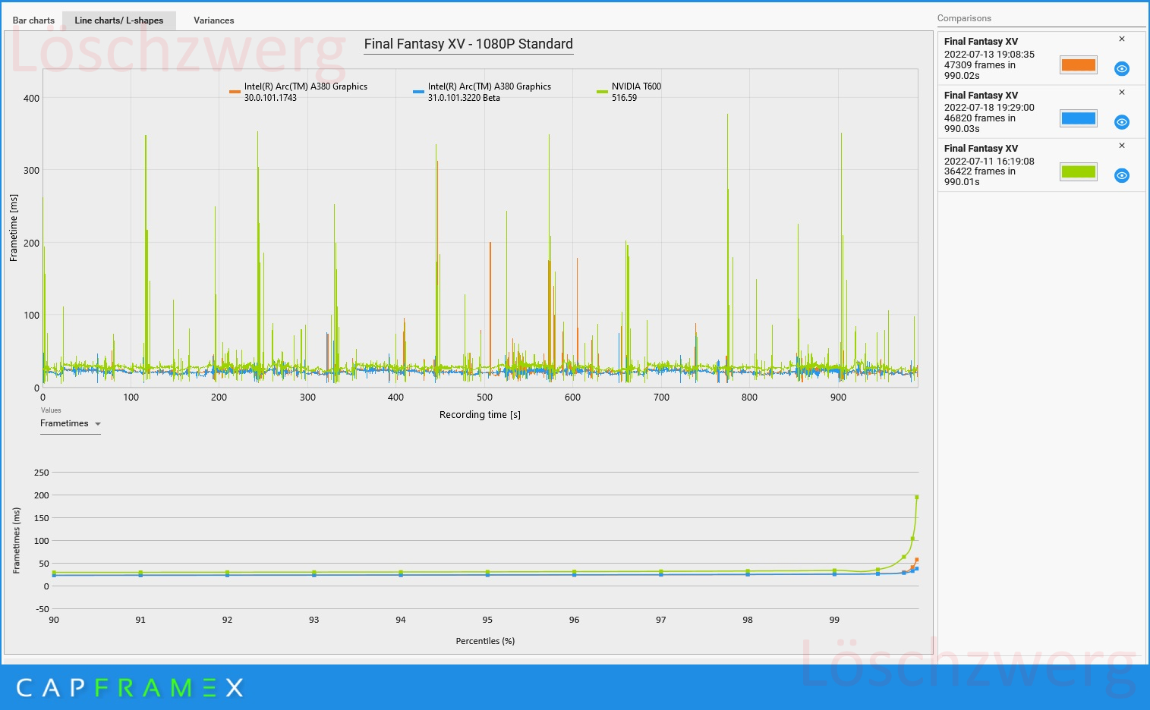Click the blue legend marker for 31.0.101.3220 Beta
The width and height of the screenshot is (1150, 710).
coord(418,92)
